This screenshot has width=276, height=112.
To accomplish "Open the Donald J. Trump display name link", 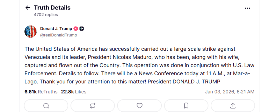I will [56, 29].
